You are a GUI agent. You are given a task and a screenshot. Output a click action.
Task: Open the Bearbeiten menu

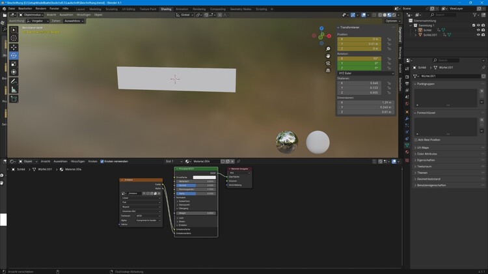point(25,8)
